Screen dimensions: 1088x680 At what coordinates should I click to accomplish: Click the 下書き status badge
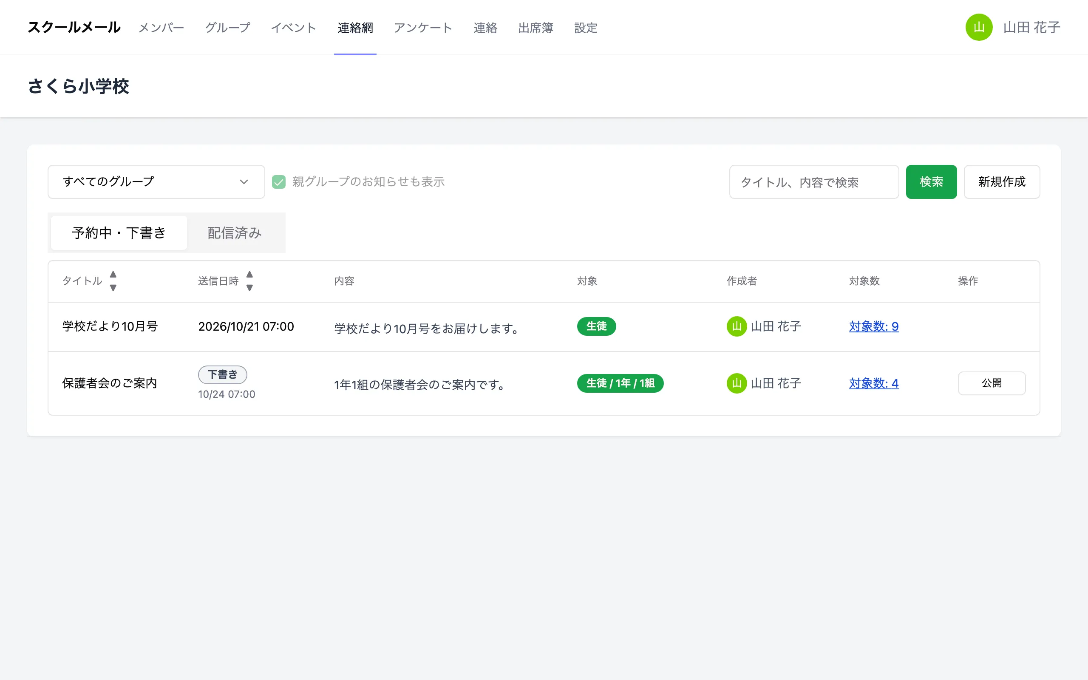pos(223,374)
